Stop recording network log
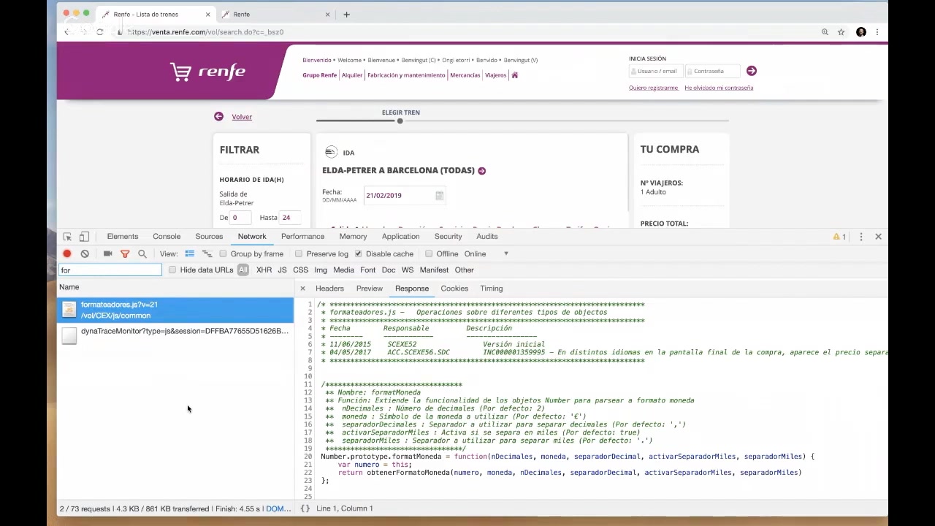 click(x=67, y=254)
